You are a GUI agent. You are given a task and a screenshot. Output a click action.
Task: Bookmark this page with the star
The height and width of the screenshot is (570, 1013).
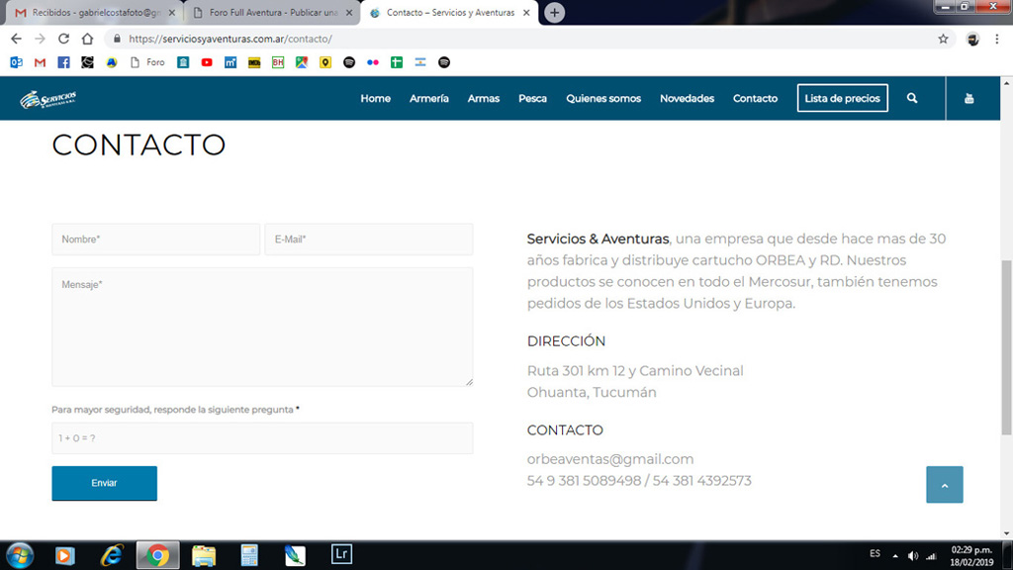coord(943,39)
